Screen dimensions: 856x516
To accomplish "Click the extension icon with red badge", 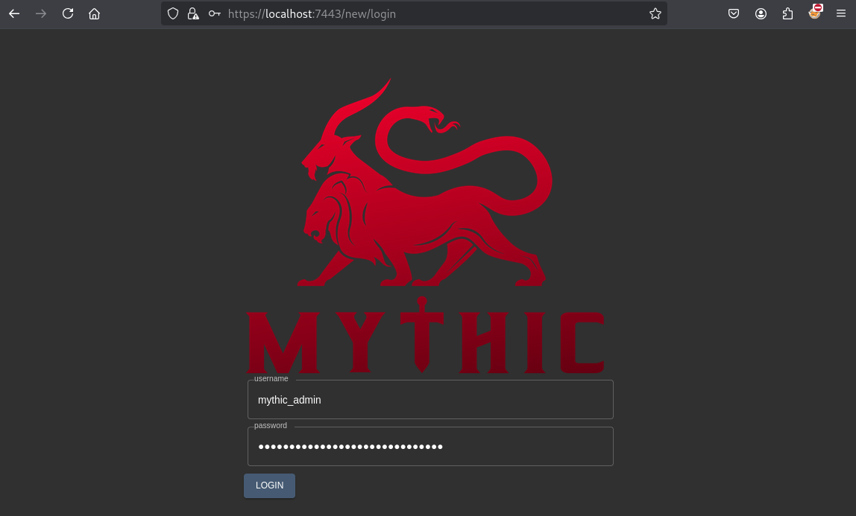I will coord(814,12).
